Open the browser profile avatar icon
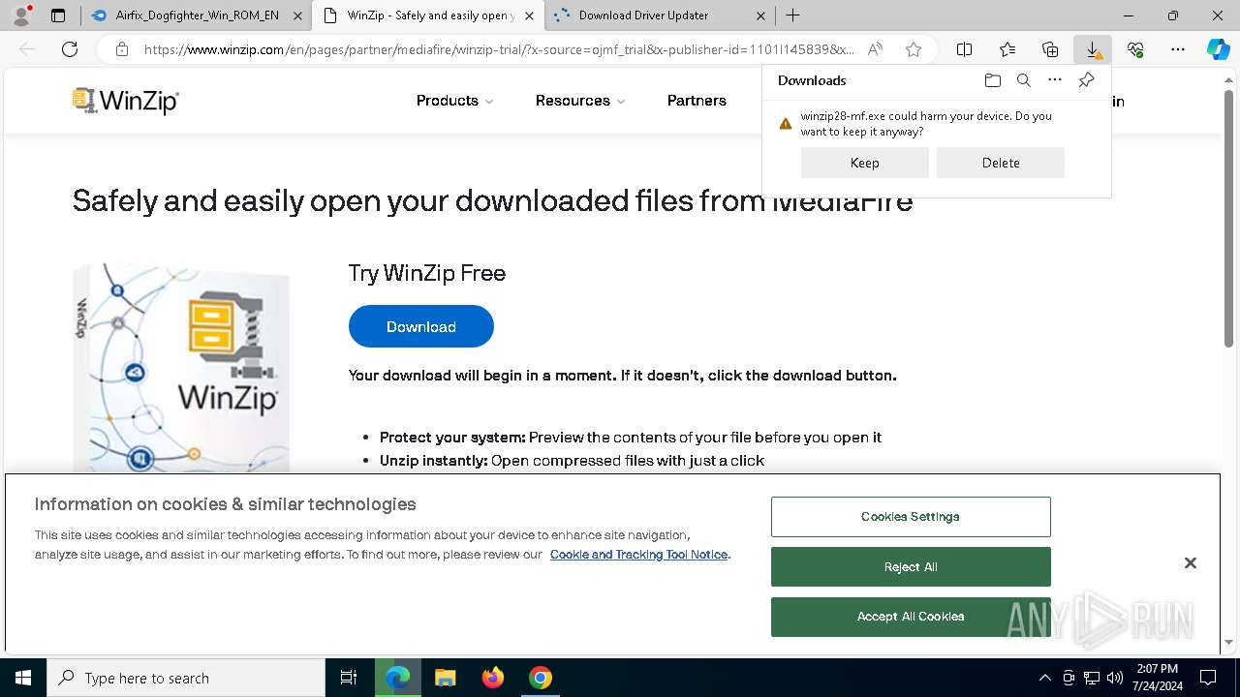This screenshot has width=1240, height=697. coord(21,15)
